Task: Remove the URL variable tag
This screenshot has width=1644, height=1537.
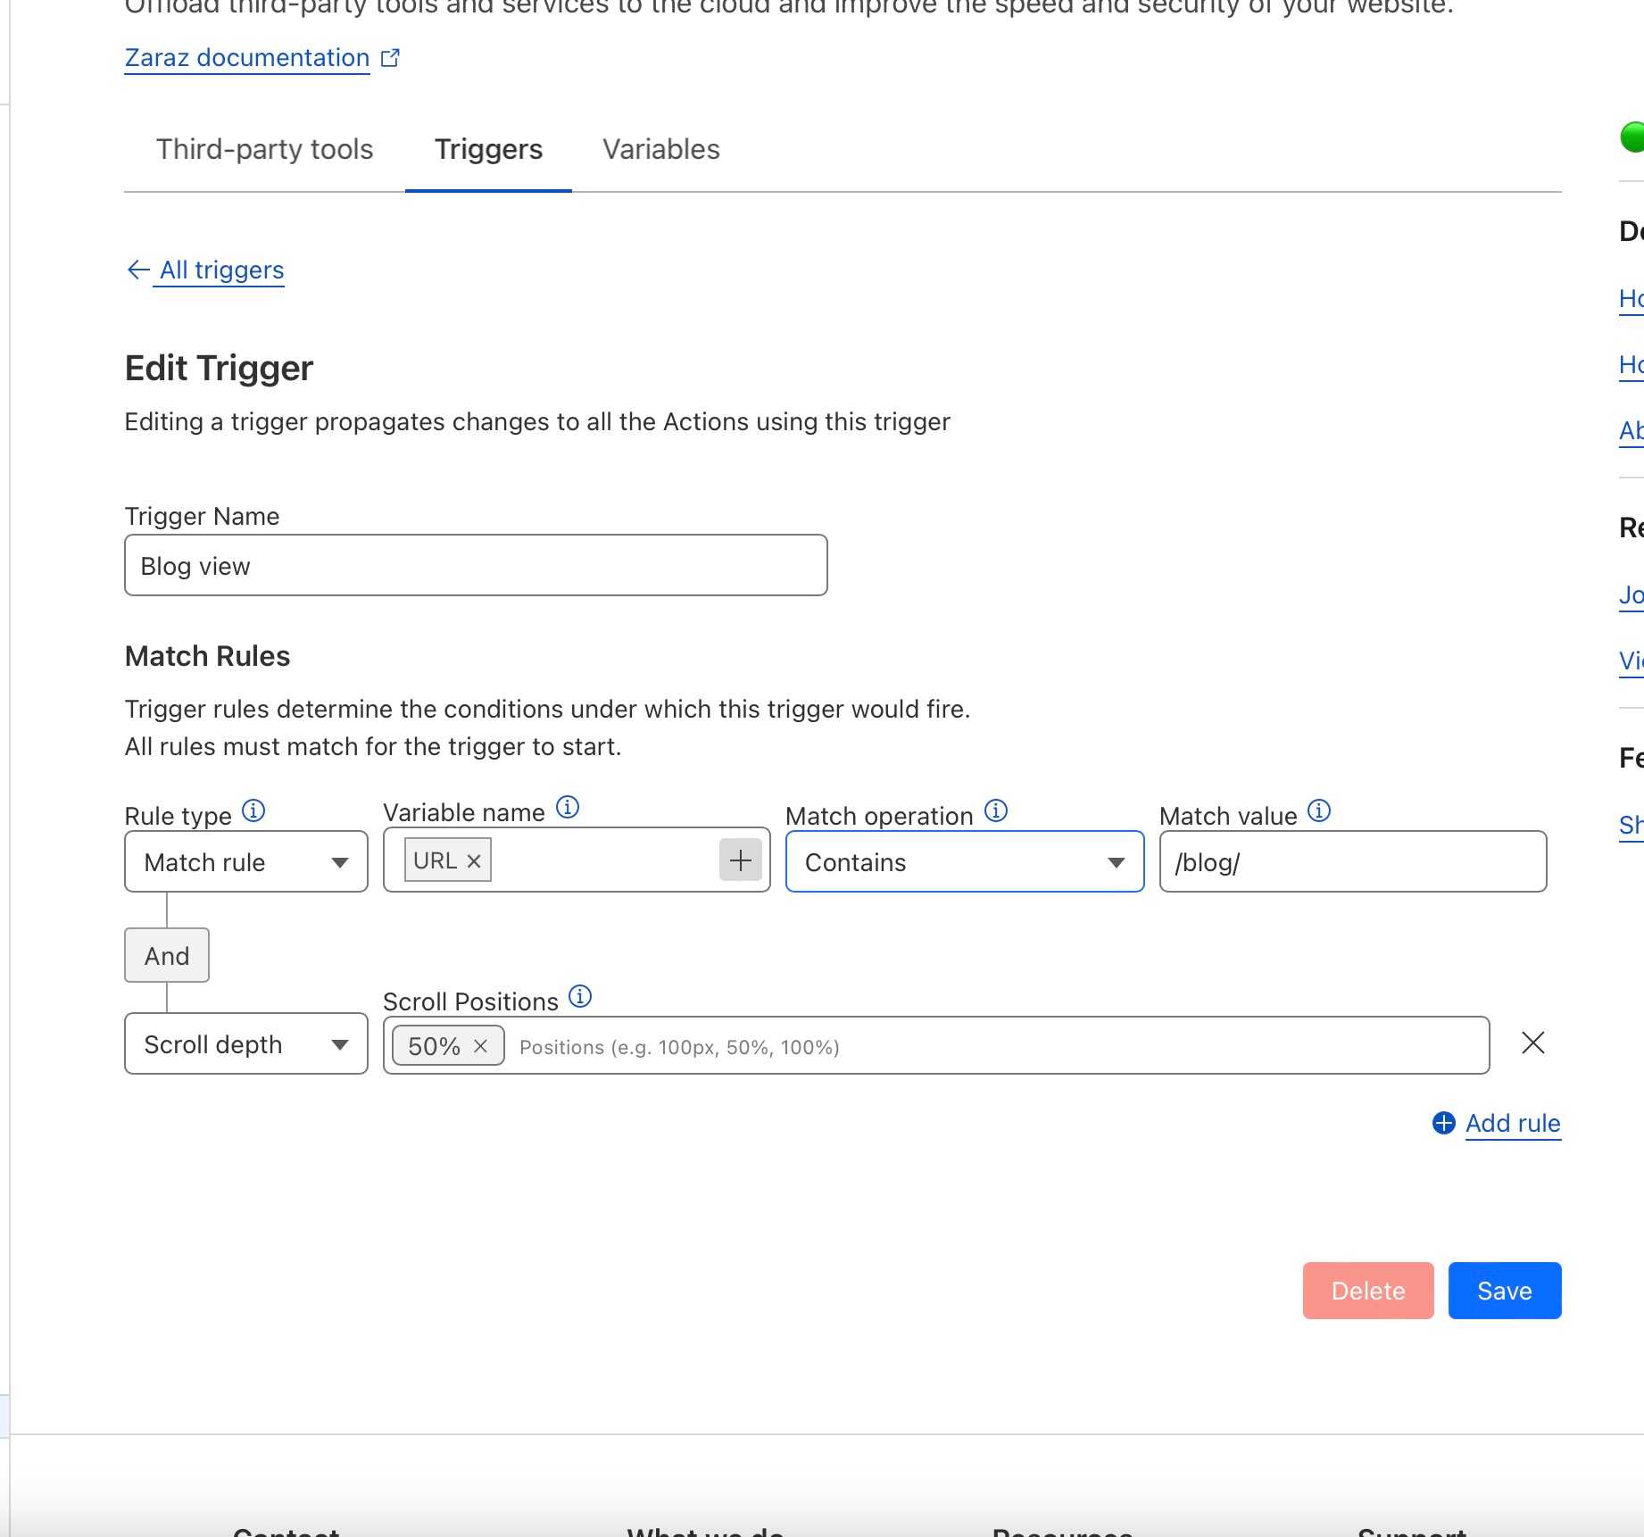Action: 474,861
